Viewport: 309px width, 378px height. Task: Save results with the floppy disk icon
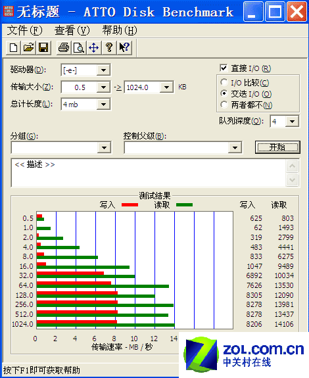[43, 47]
